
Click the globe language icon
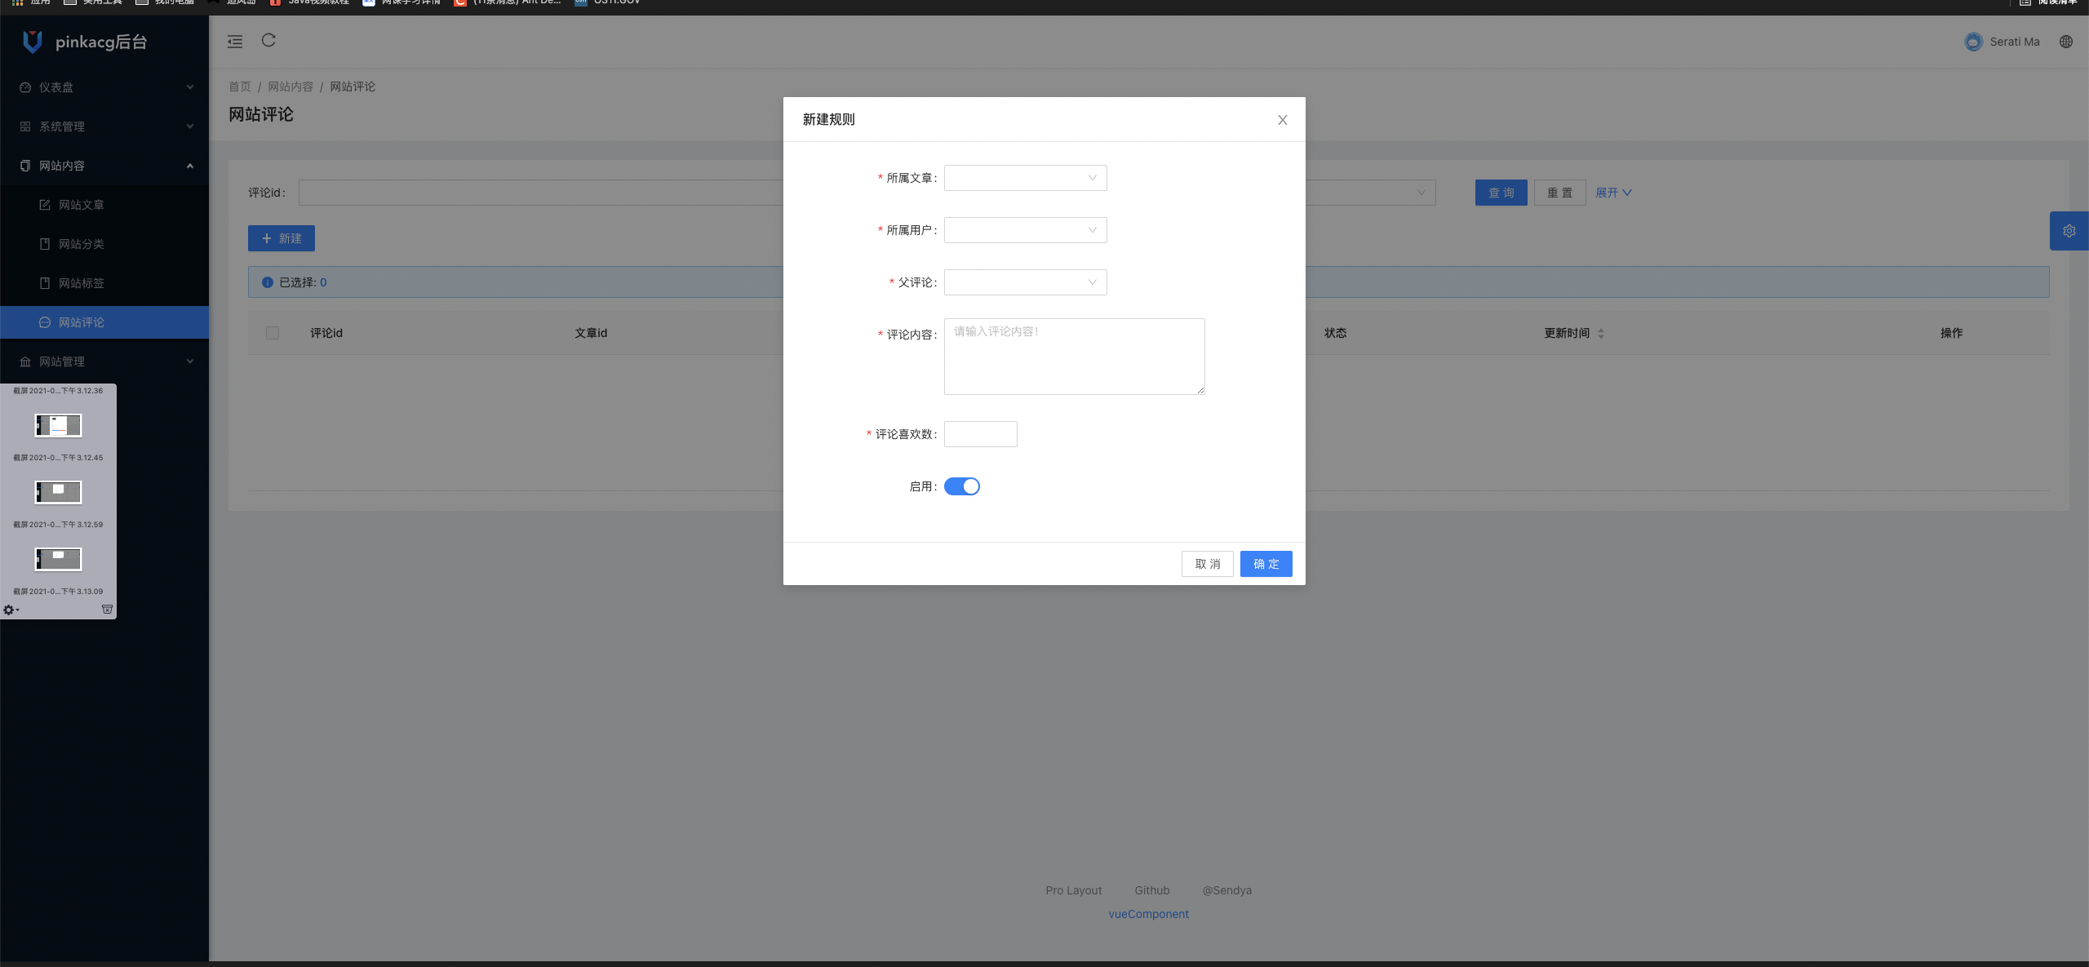tap(2065, 42)
